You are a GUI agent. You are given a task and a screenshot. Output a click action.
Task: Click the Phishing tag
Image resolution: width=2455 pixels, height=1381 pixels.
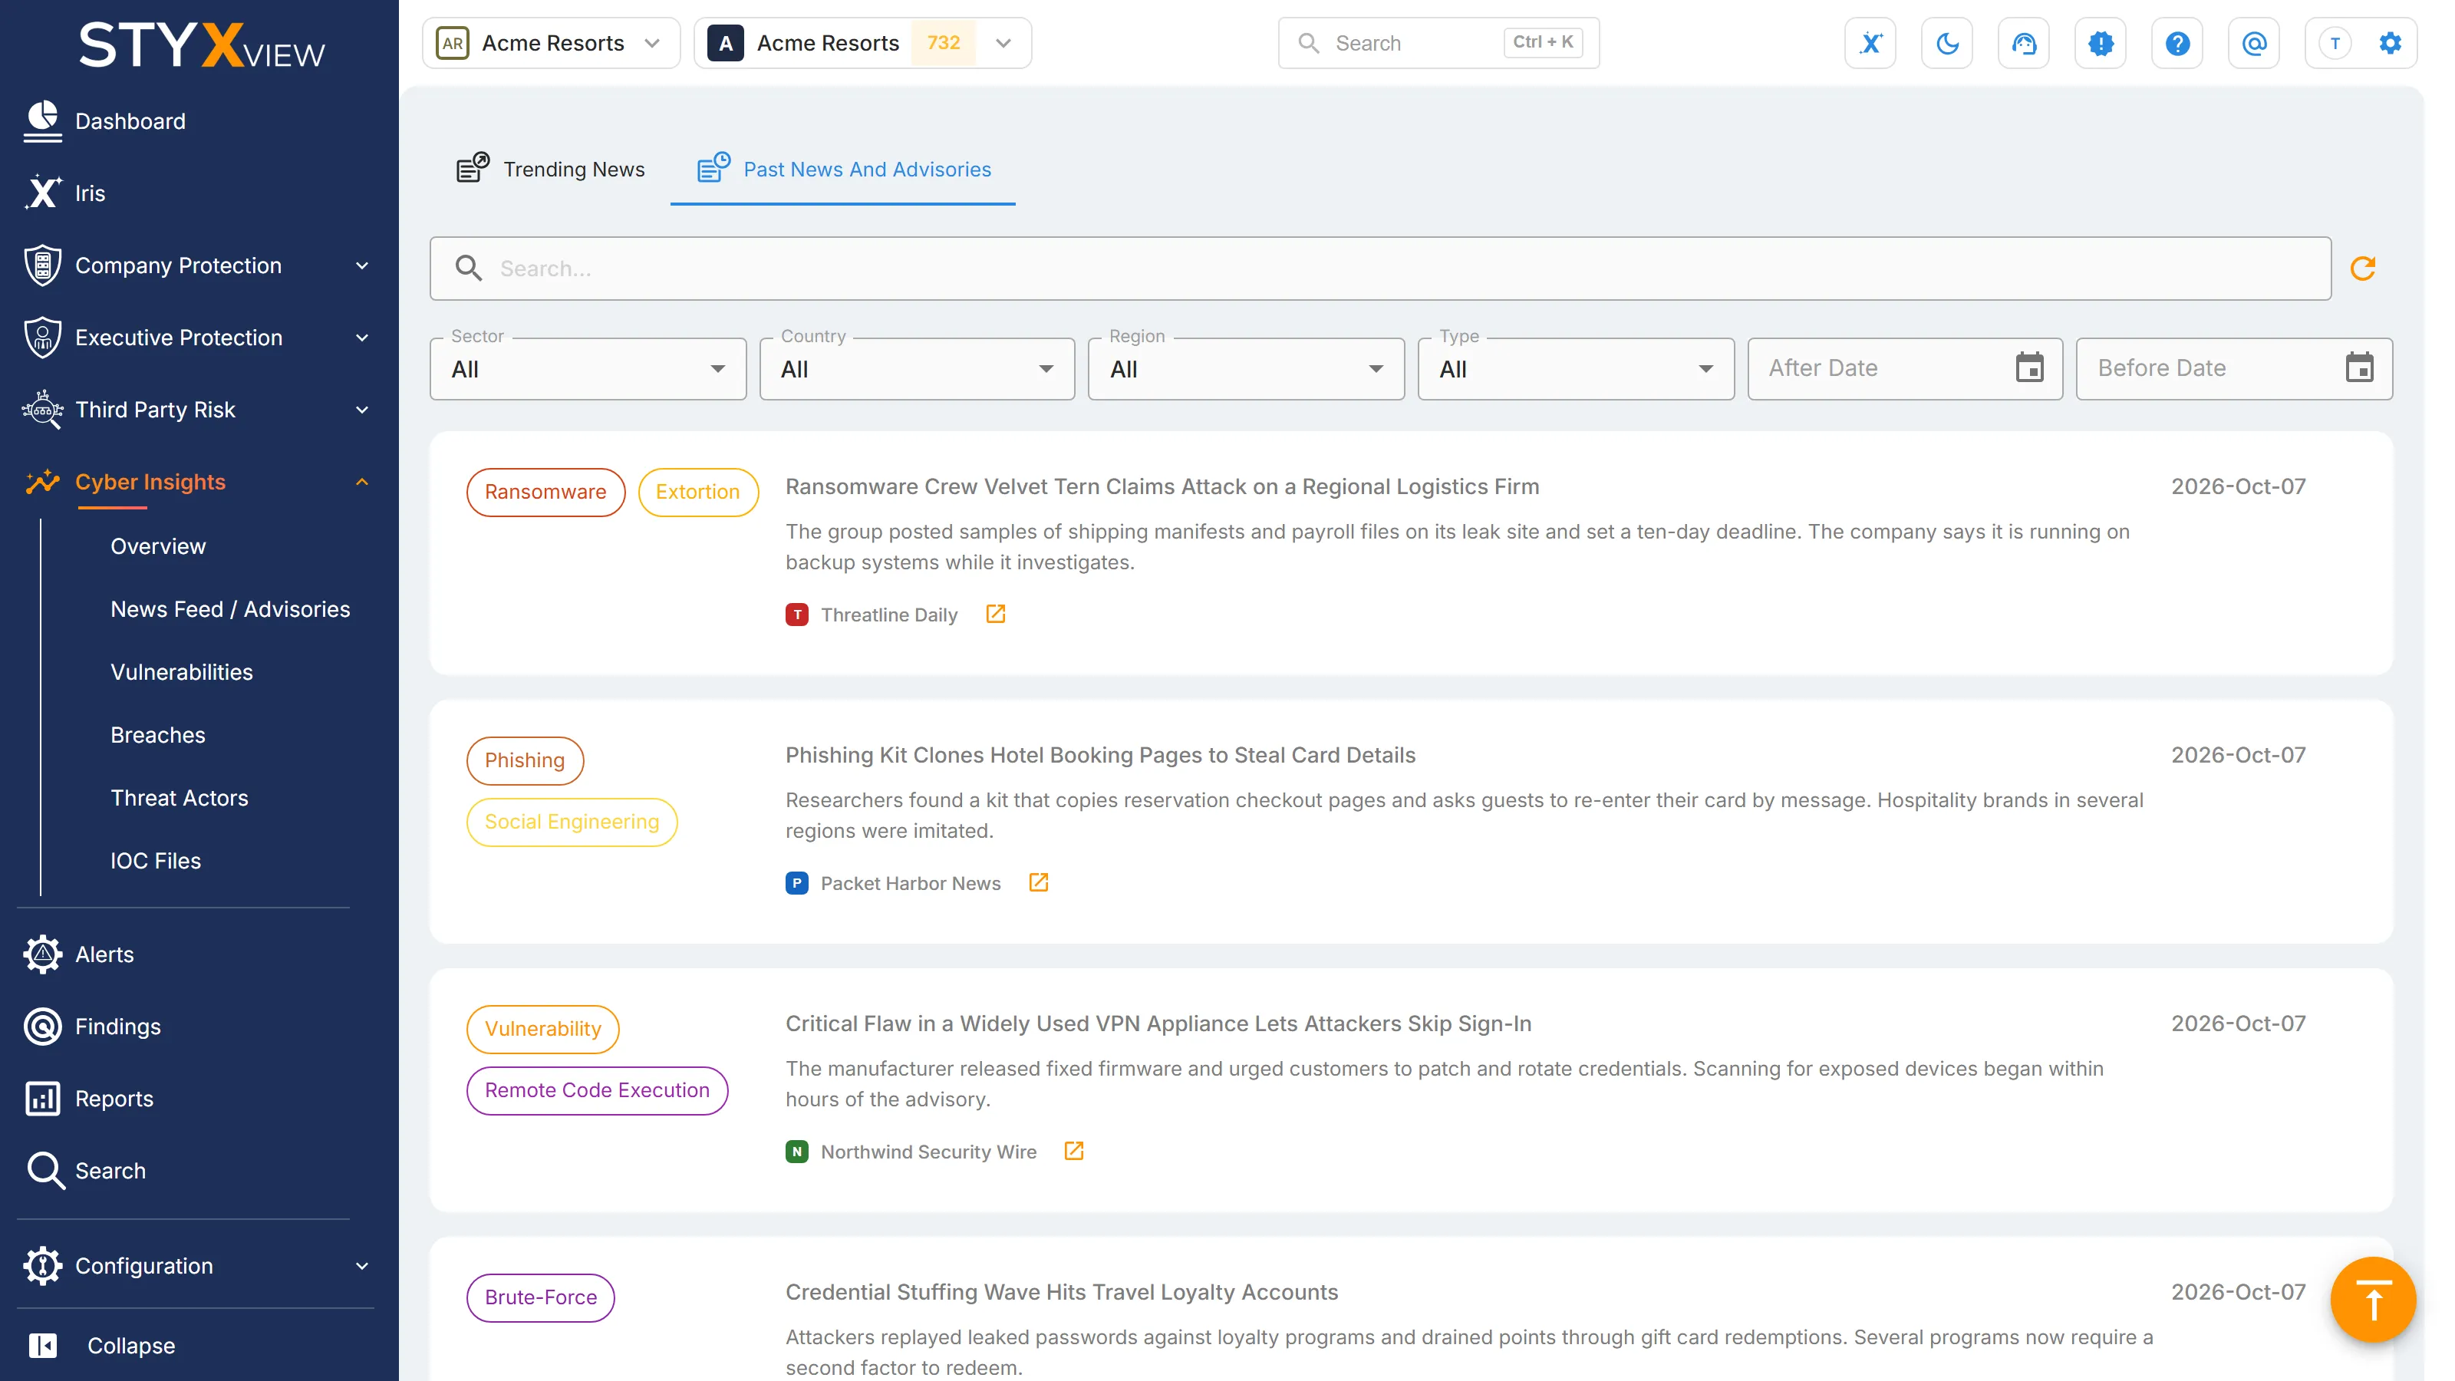[524, 760]
